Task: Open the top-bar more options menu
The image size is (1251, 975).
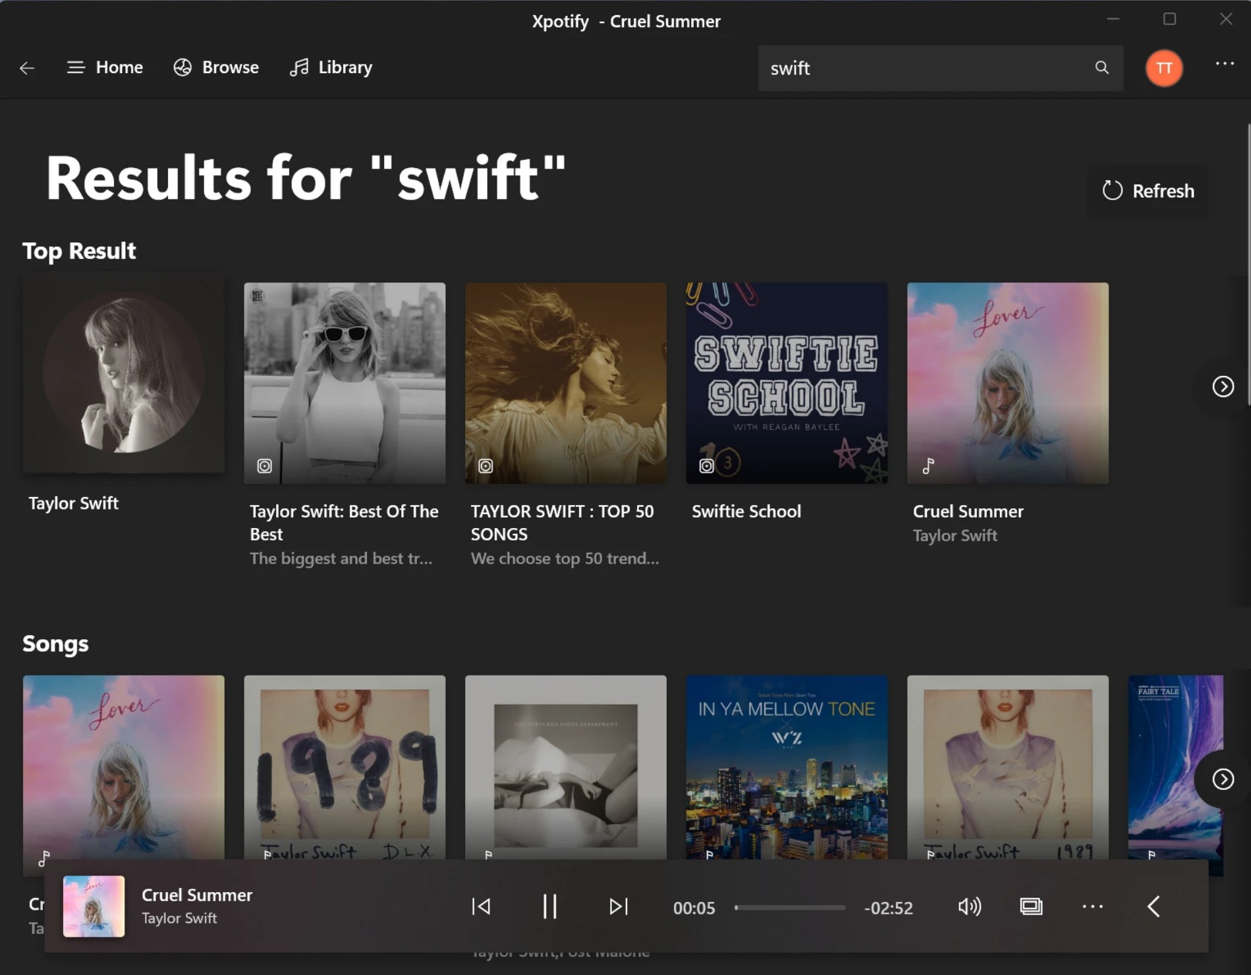Action: [x=1225, y=64]
